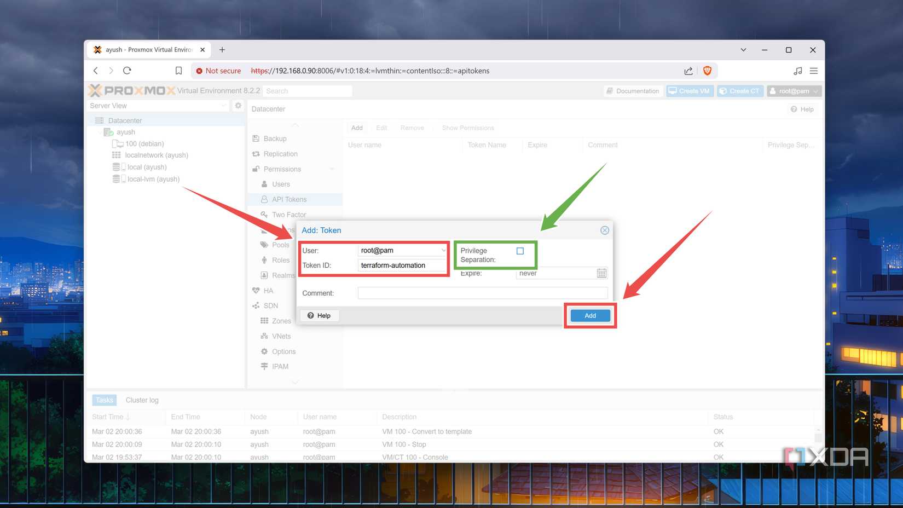Open the Two Factor settings
Viewport: 903px width, 508px height.
(x=287, y=215)
